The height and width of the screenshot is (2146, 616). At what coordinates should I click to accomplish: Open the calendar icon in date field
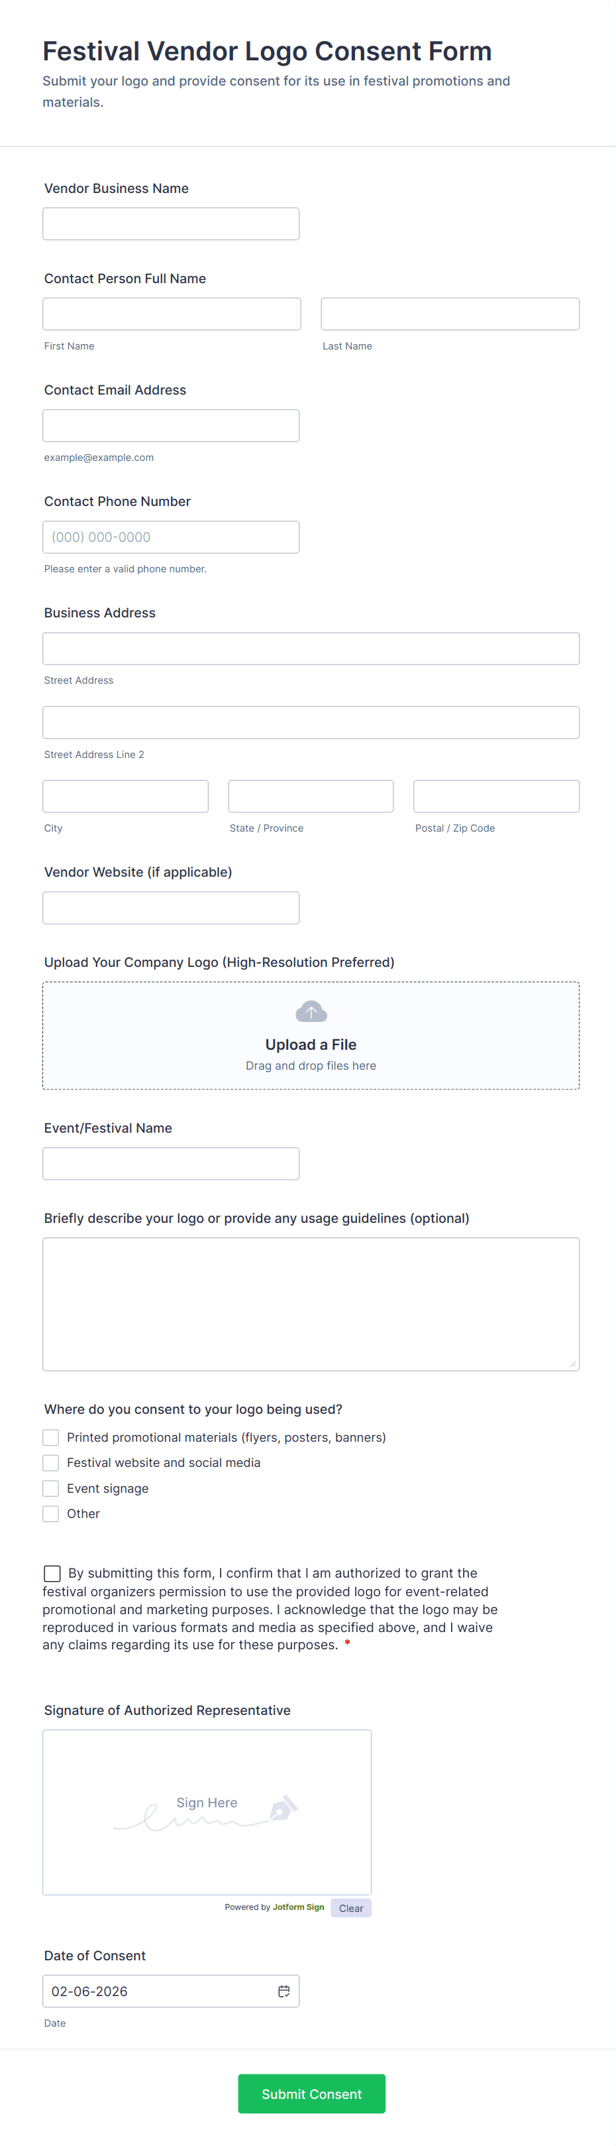[284, 1991]
